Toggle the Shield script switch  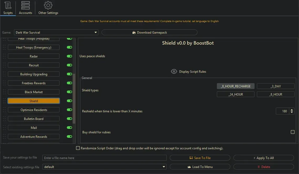69,101
